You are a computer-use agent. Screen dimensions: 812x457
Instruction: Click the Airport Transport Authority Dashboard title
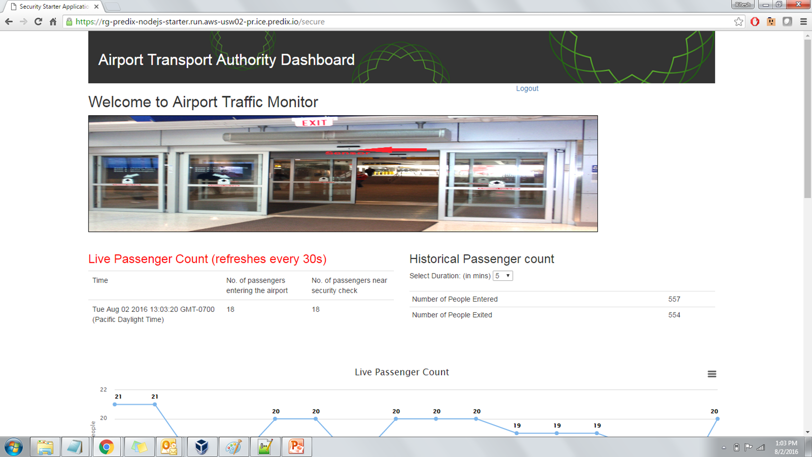226,60
